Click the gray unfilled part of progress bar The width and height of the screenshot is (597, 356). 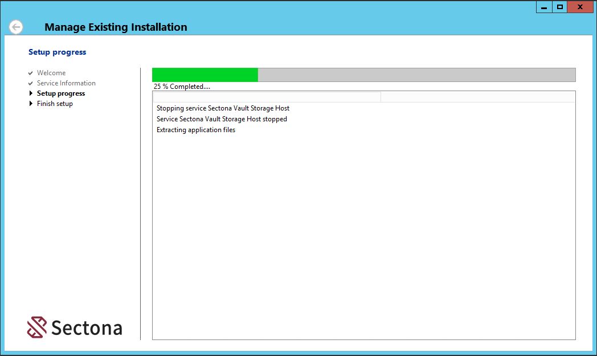(416, 75)
